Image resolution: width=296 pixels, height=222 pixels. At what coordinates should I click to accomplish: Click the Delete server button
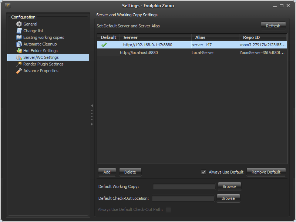coord(130,172)
